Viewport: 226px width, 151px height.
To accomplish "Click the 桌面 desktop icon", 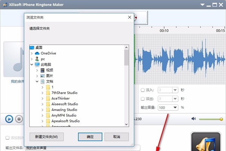I will [32, 48].
